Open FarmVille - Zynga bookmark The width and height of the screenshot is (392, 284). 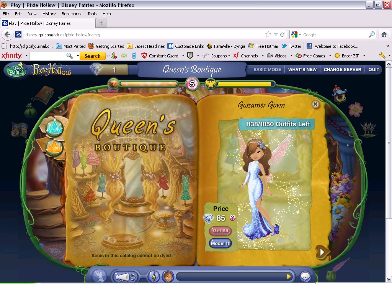[226, 46]
